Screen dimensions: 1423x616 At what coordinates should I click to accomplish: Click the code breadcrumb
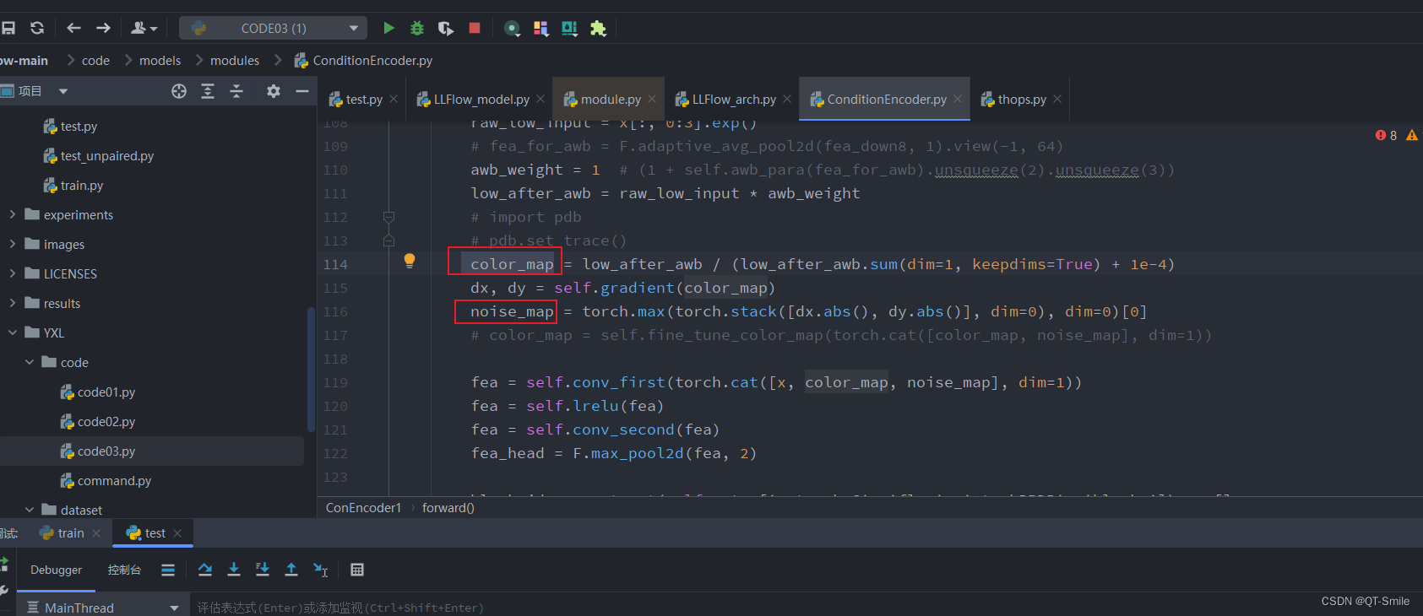click(95, 61)
